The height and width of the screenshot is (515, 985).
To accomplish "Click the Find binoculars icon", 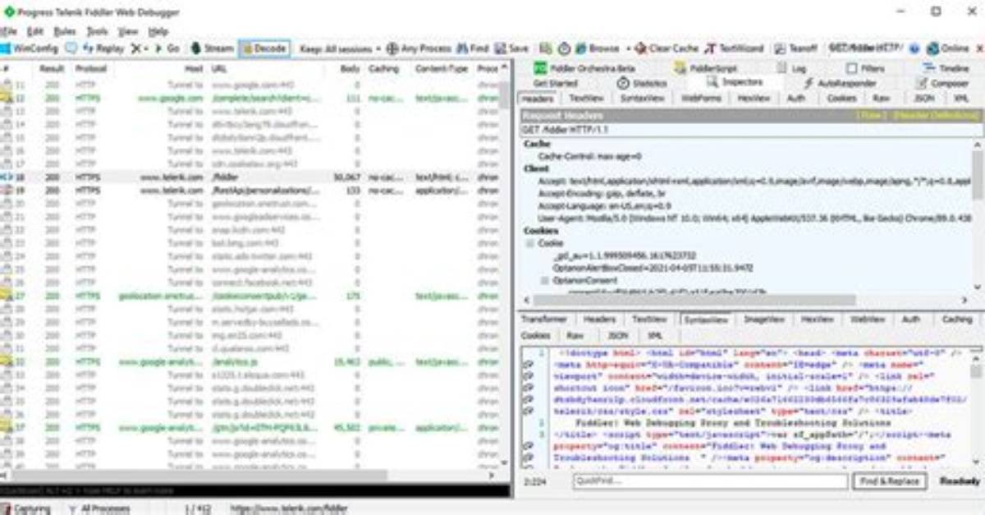I will [x=461, y=49].
